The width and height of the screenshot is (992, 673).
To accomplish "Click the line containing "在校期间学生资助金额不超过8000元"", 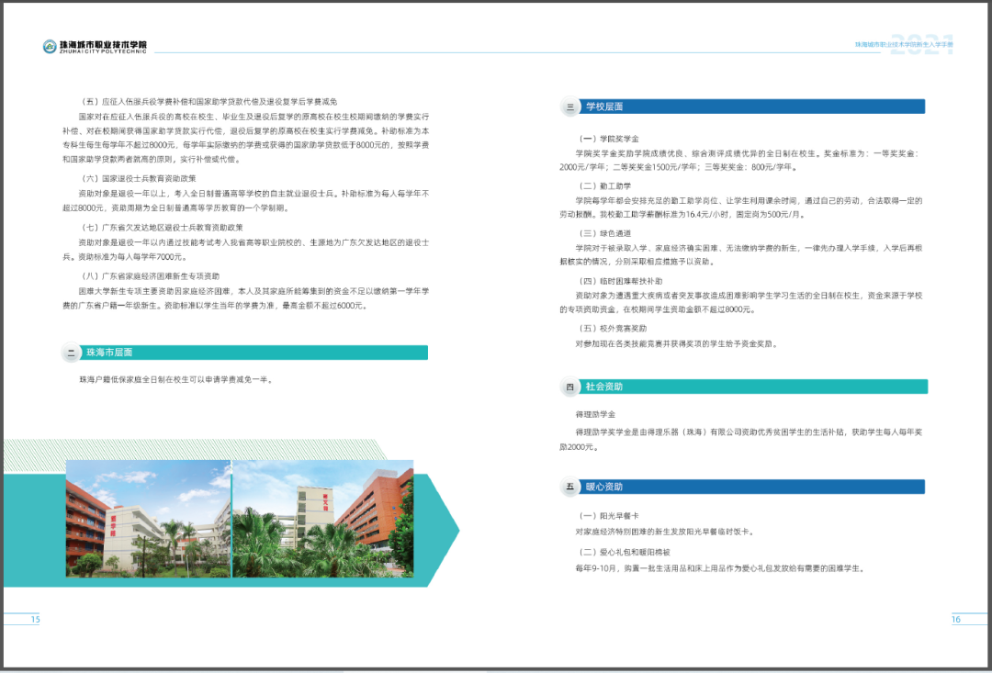I will pyautogui.click(x=658, y=309).
